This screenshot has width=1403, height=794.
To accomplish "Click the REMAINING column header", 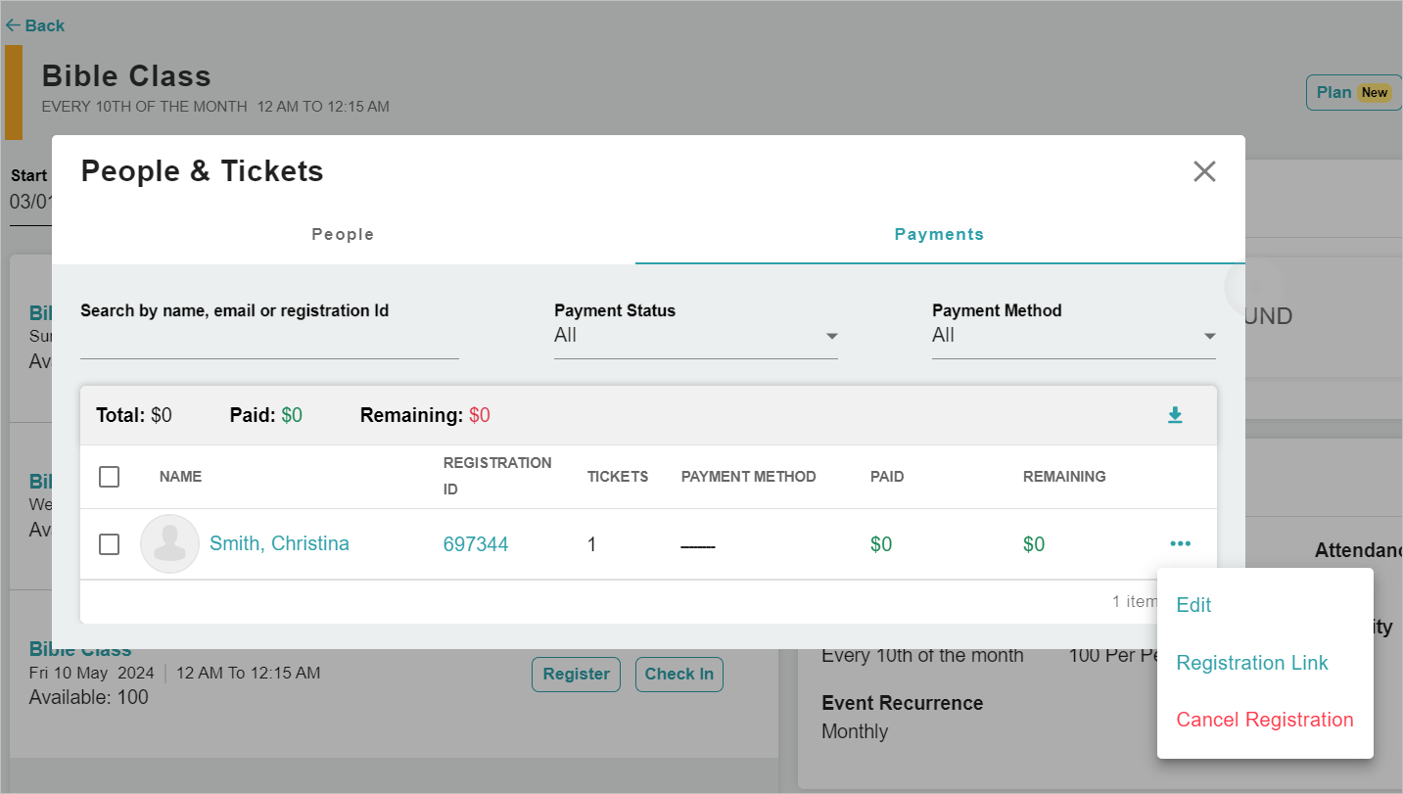I will point(1064,477).
